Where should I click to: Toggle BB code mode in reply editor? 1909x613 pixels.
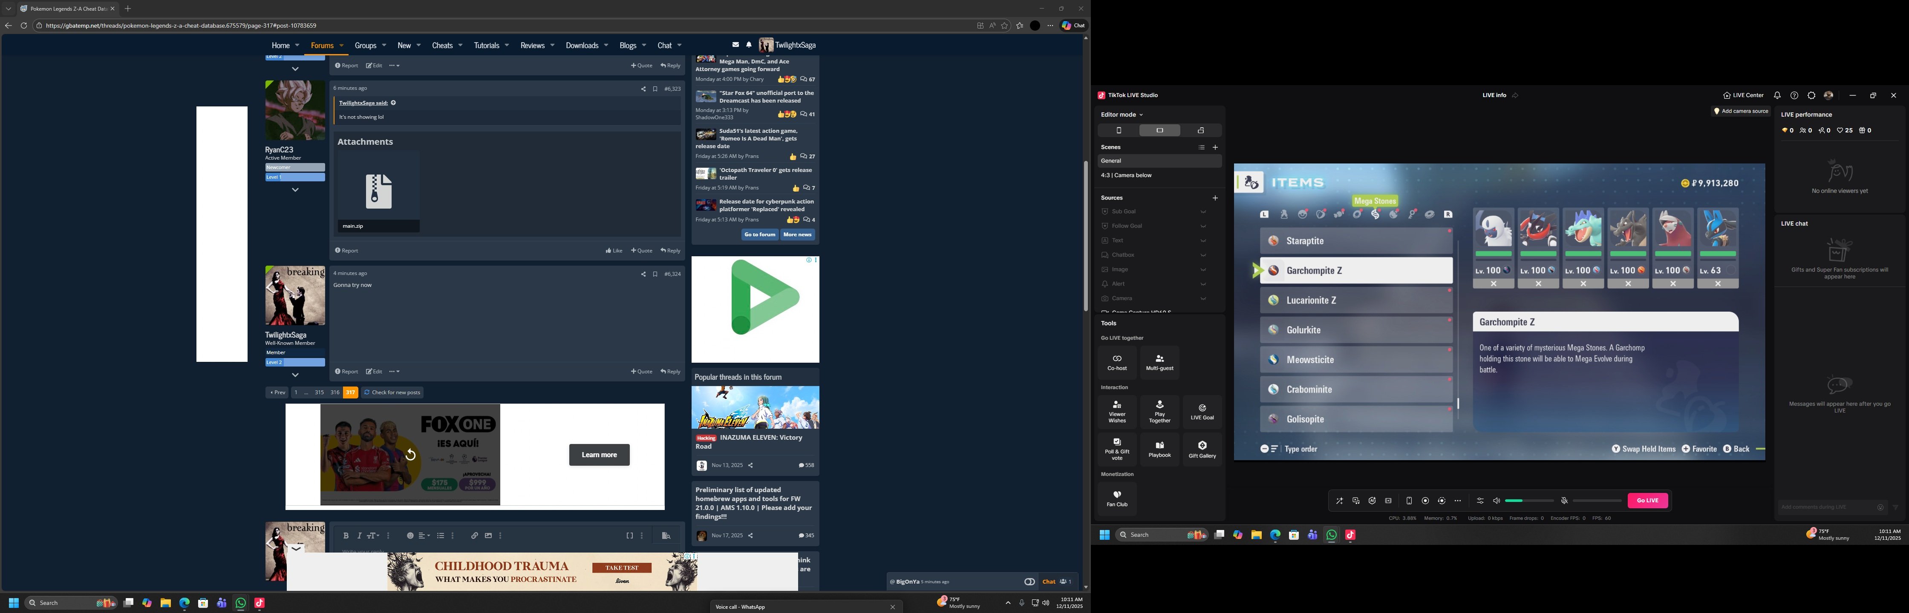(x=629, y=536)
